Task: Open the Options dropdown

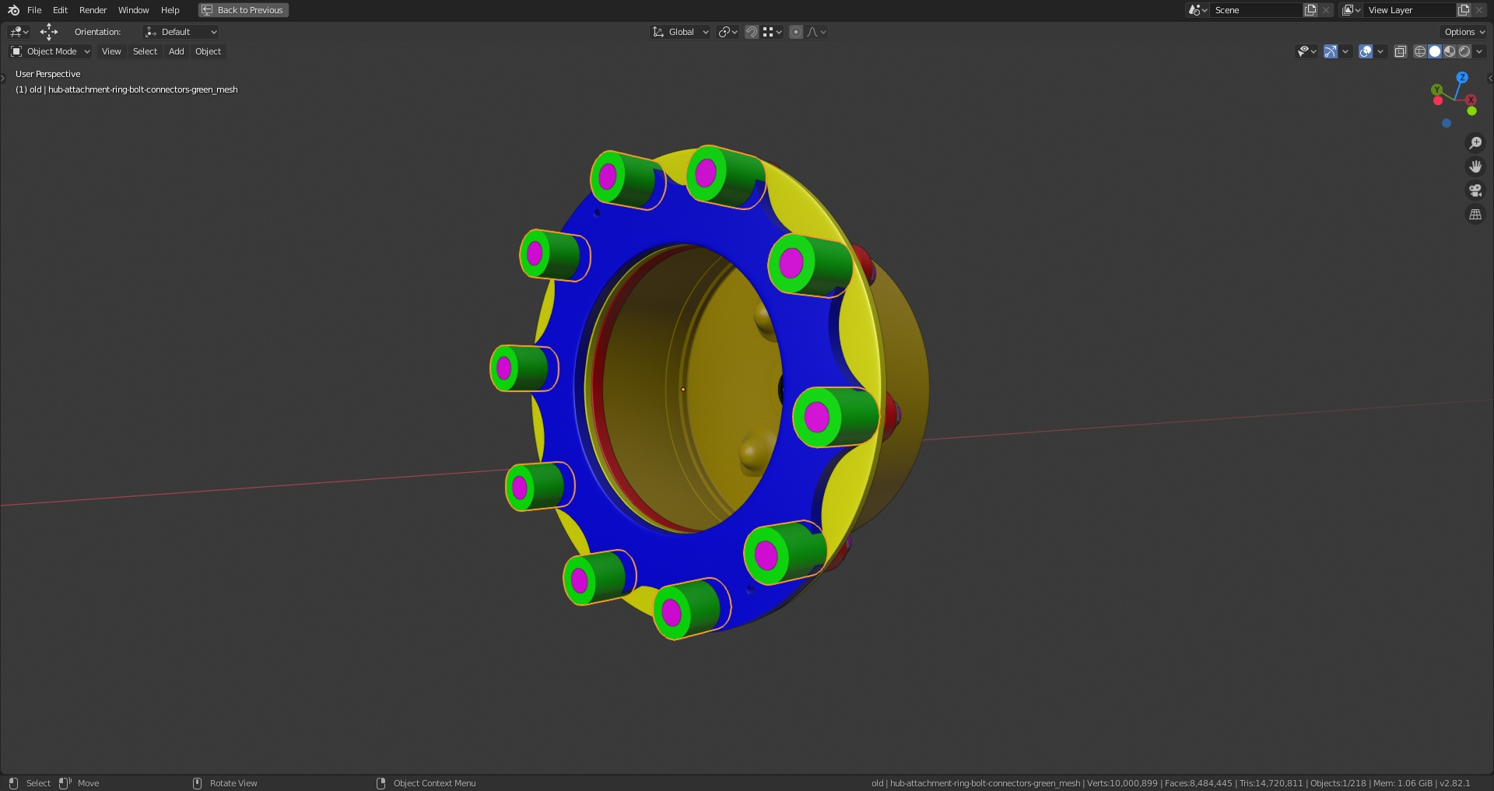Action: point(1464,32)
